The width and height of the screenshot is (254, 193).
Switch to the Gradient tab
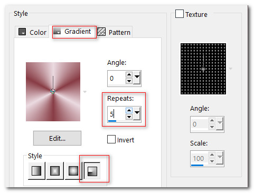click(x=74, y=32)
